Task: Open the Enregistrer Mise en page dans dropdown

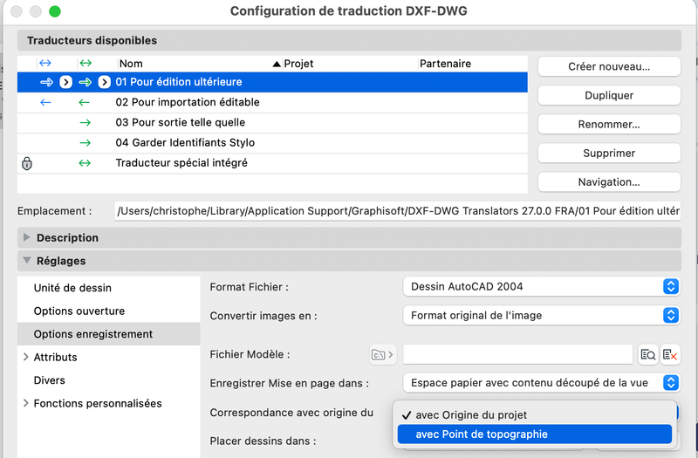Action: 541,383
